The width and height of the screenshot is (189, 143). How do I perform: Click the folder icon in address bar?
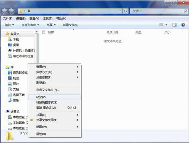pyautogui.click(x=20, y=11)
